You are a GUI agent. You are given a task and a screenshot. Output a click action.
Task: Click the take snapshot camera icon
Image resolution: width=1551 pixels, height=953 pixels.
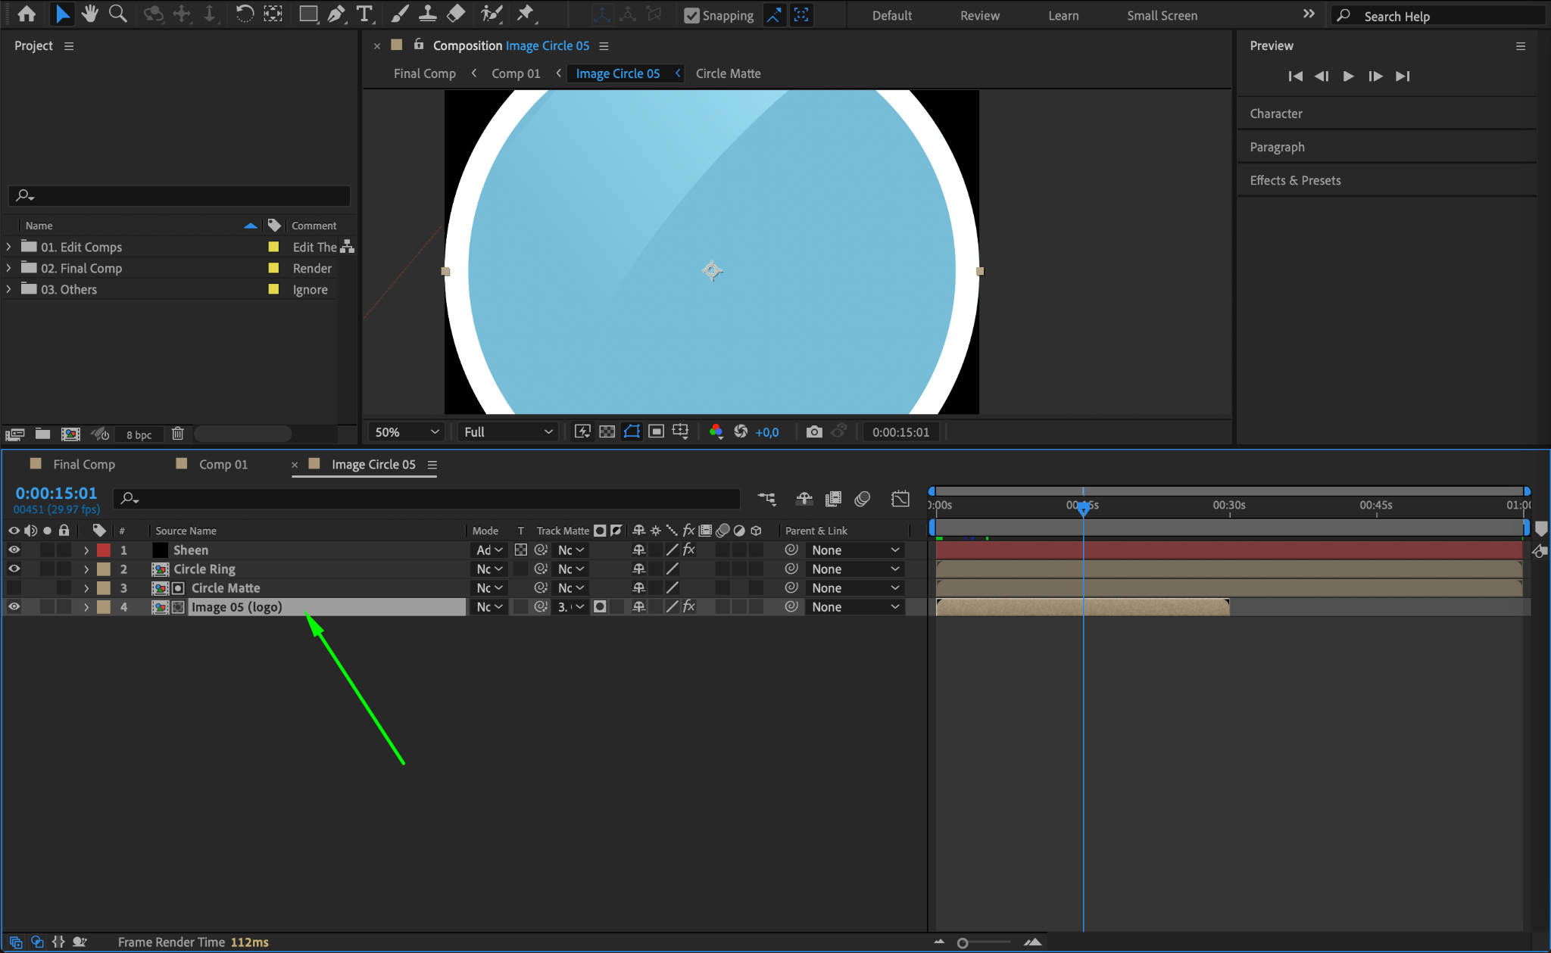coord(814,431)
